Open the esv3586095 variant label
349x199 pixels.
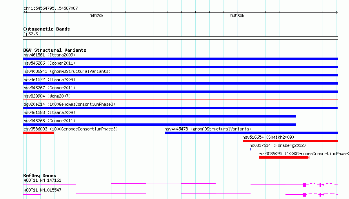point(304,154)
